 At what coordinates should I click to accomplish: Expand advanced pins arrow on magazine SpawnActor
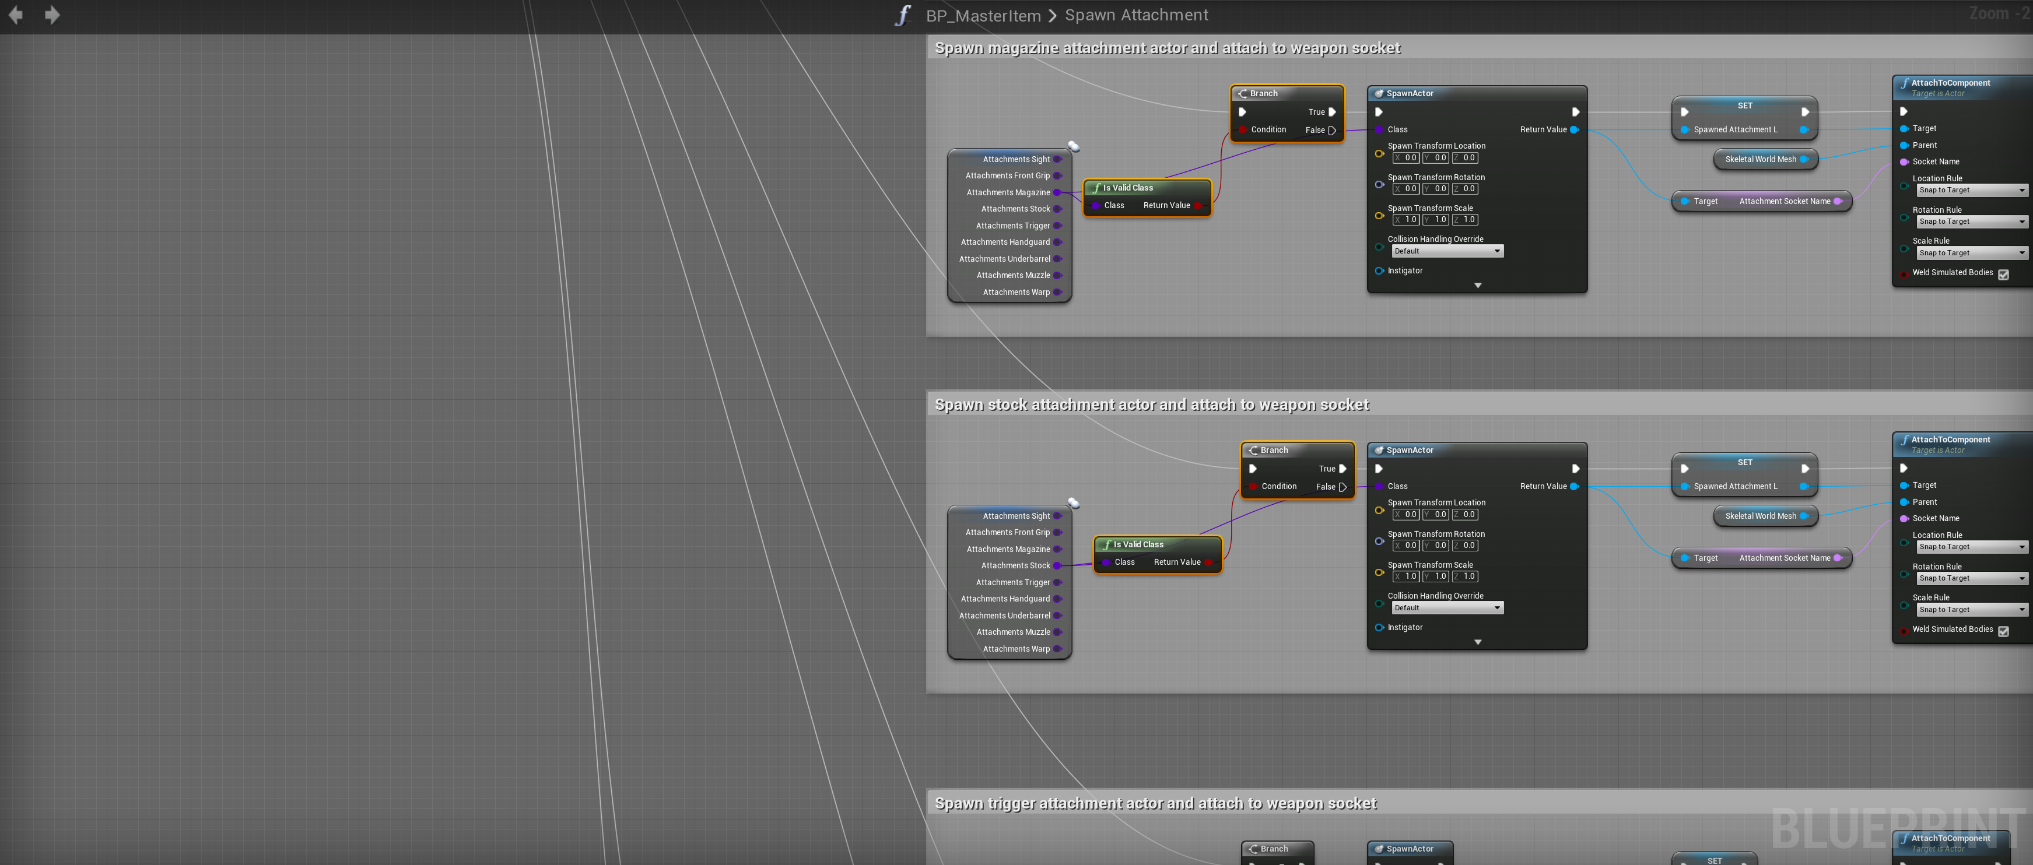(x=1477, y=286)
